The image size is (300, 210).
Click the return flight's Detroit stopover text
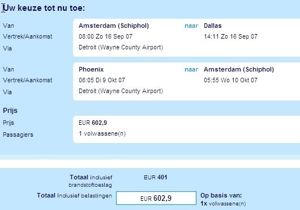[121, 91]
